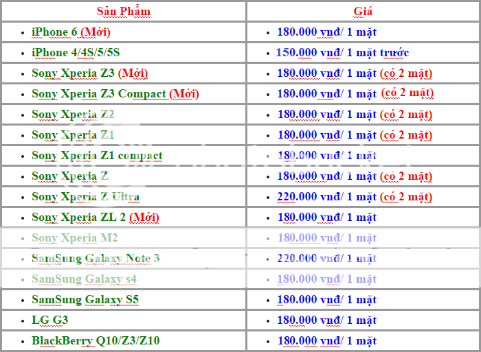Select the price for Sony Xperia M2
The height and width of the screenshot is (352, 481).
[x=326, y=237]
